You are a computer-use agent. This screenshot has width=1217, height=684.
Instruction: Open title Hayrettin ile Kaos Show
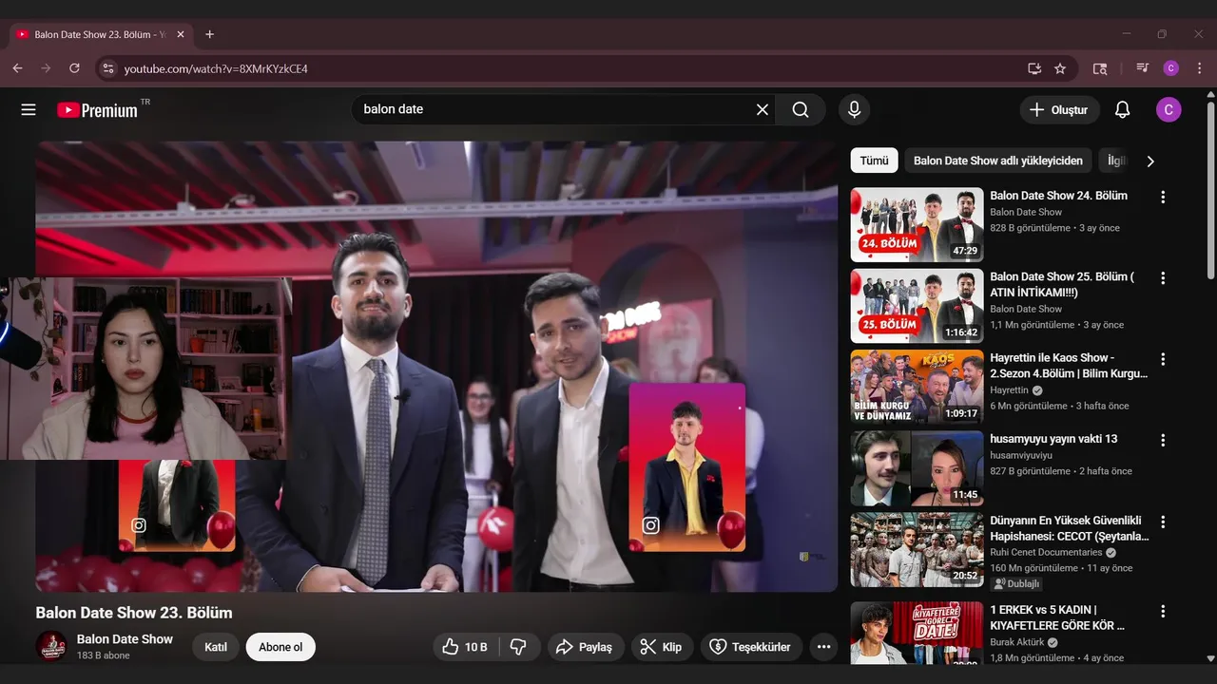tap(1069, 366)
